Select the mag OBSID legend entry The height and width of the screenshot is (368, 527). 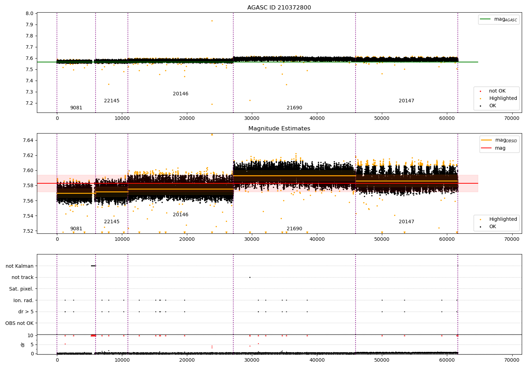click(499, 140)
